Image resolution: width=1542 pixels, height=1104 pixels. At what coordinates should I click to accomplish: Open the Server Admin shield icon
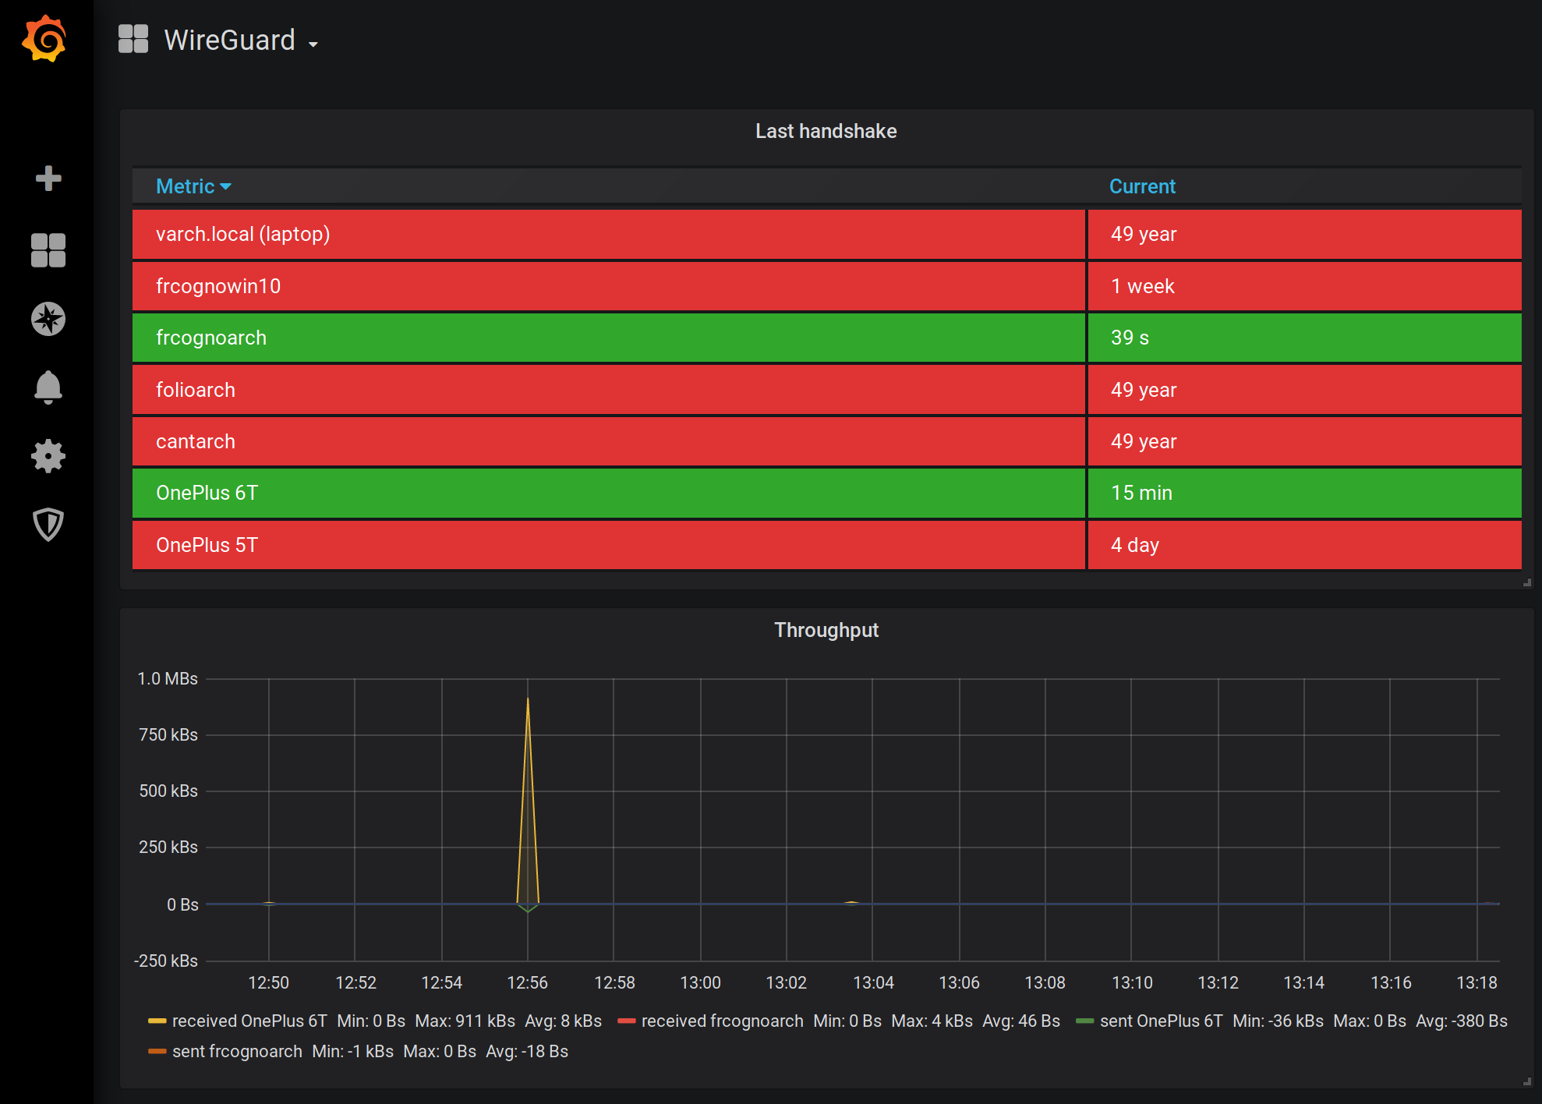48,525
